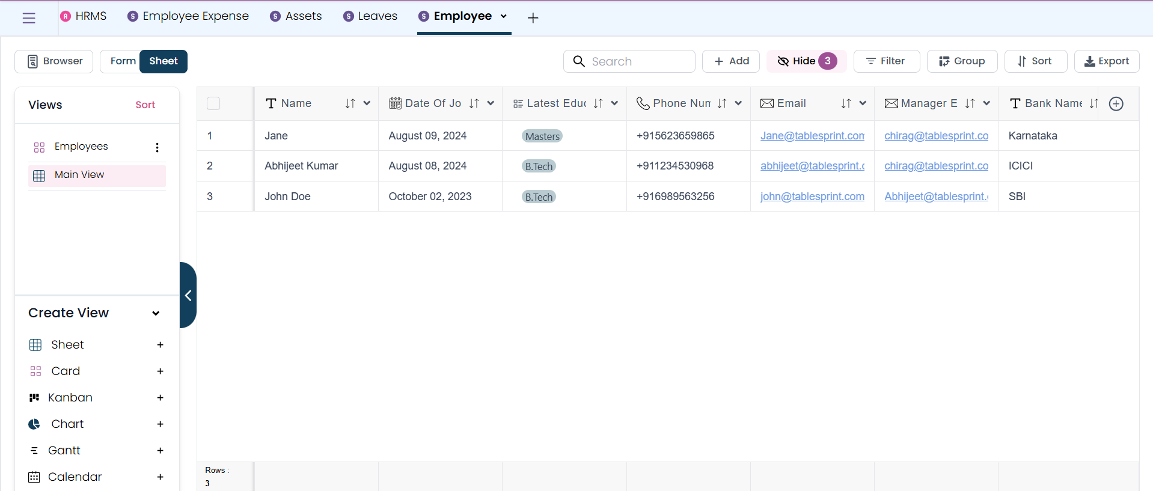Open the Employee tab dropdown arrow
Viewport: 1153px width, 491px height.
504,17
